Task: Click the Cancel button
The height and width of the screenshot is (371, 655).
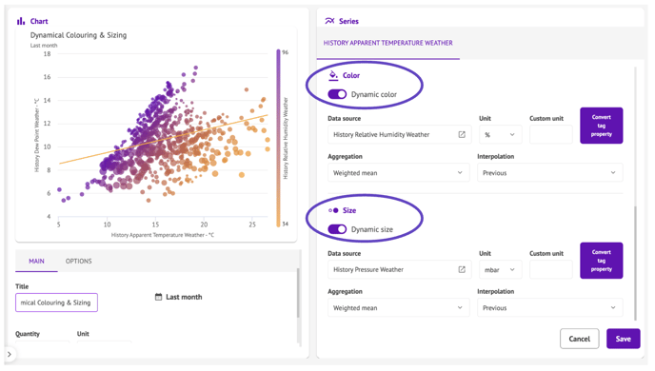Action: coord(580,339)
